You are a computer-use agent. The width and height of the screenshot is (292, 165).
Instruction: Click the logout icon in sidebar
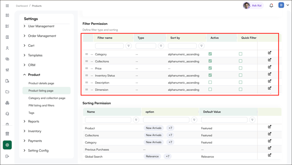pos(7,156)
